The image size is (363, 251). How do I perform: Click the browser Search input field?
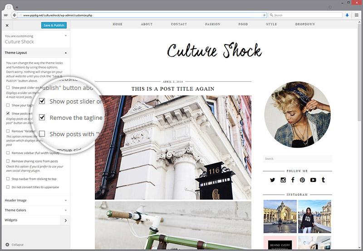tap(305, 15)
